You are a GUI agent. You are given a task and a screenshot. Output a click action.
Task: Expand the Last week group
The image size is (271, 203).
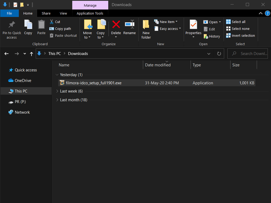57,91
